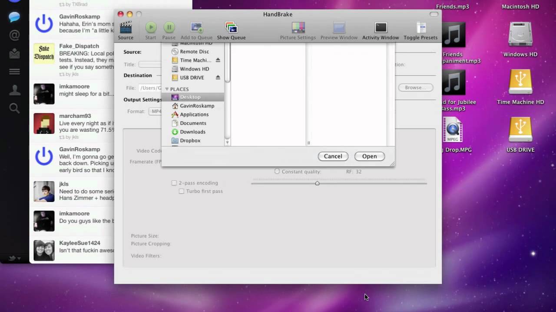Eject the USB DRIVE in dialog sidebar

pyautogui.click(x=218, y=78)
